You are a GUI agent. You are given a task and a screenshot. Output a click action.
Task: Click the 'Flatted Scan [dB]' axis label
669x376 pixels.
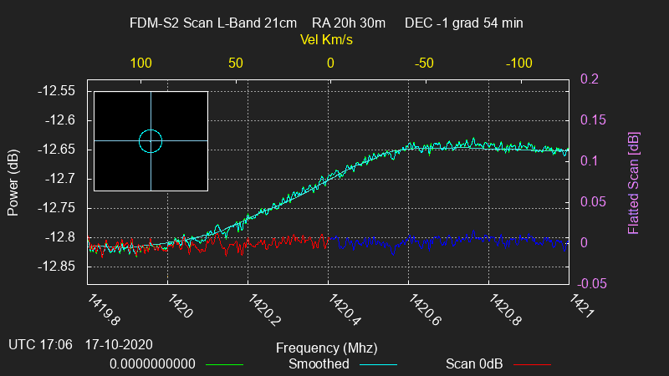(634, 183)
